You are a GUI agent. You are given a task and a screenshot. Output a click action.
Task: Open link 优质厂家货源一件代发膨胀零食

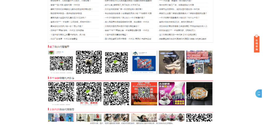click(64, 39)
